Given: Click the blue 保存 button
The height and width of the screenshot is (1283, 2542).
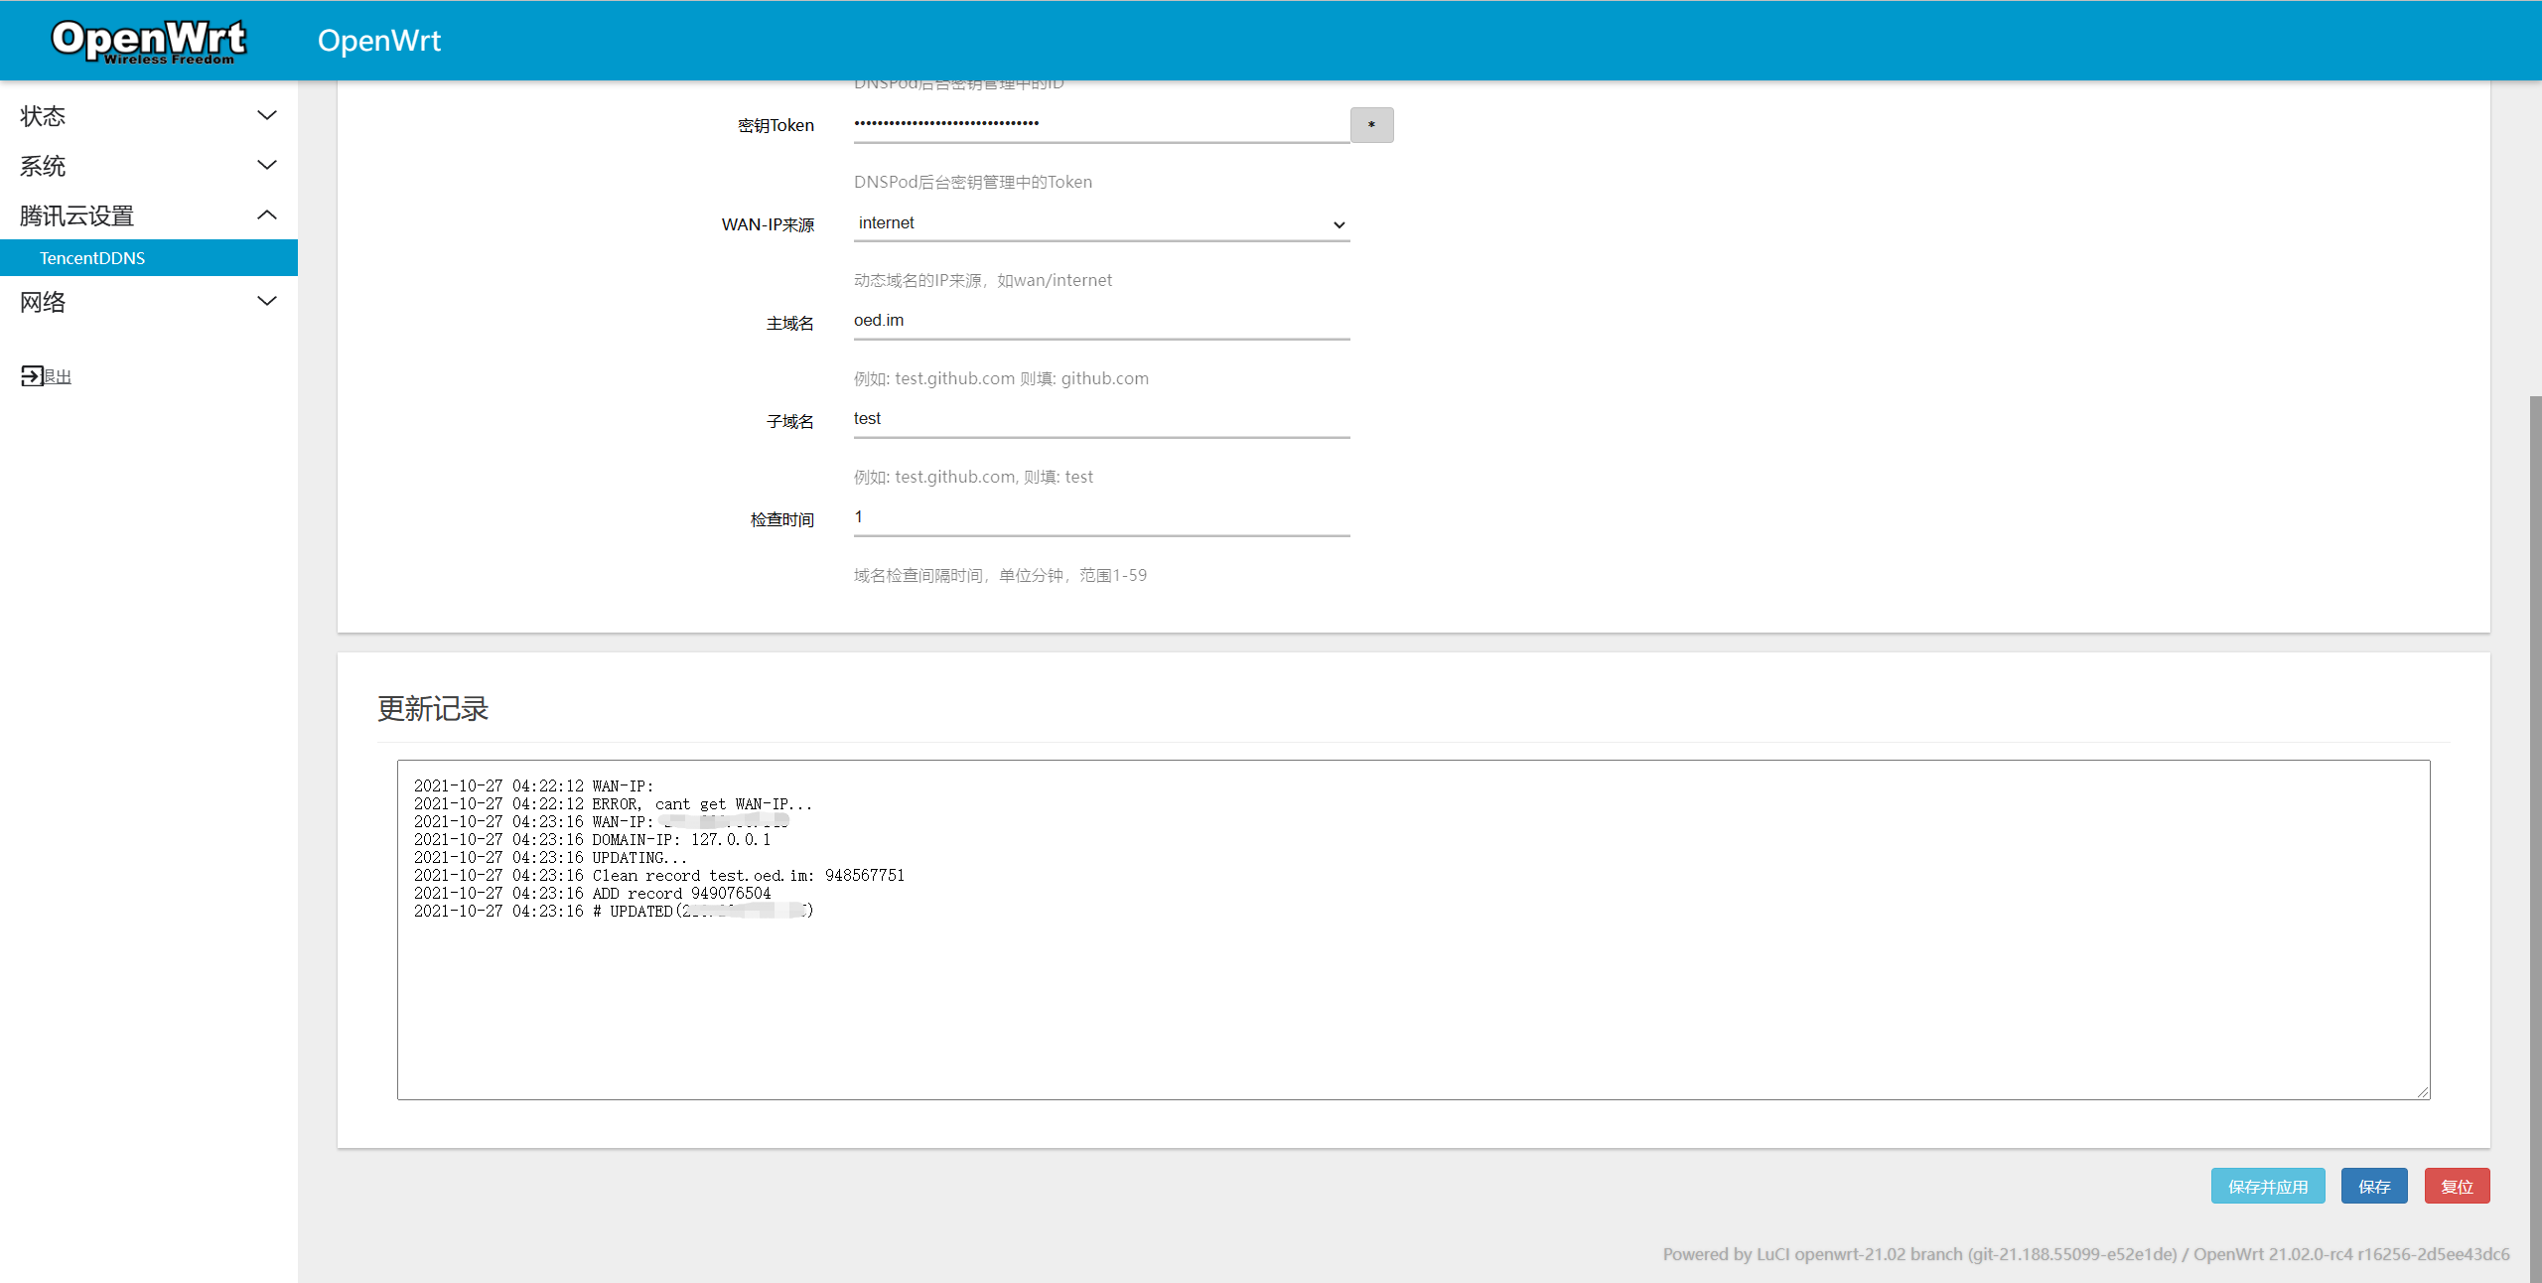Looking at the screenshot, I should coord(2374,1186).
